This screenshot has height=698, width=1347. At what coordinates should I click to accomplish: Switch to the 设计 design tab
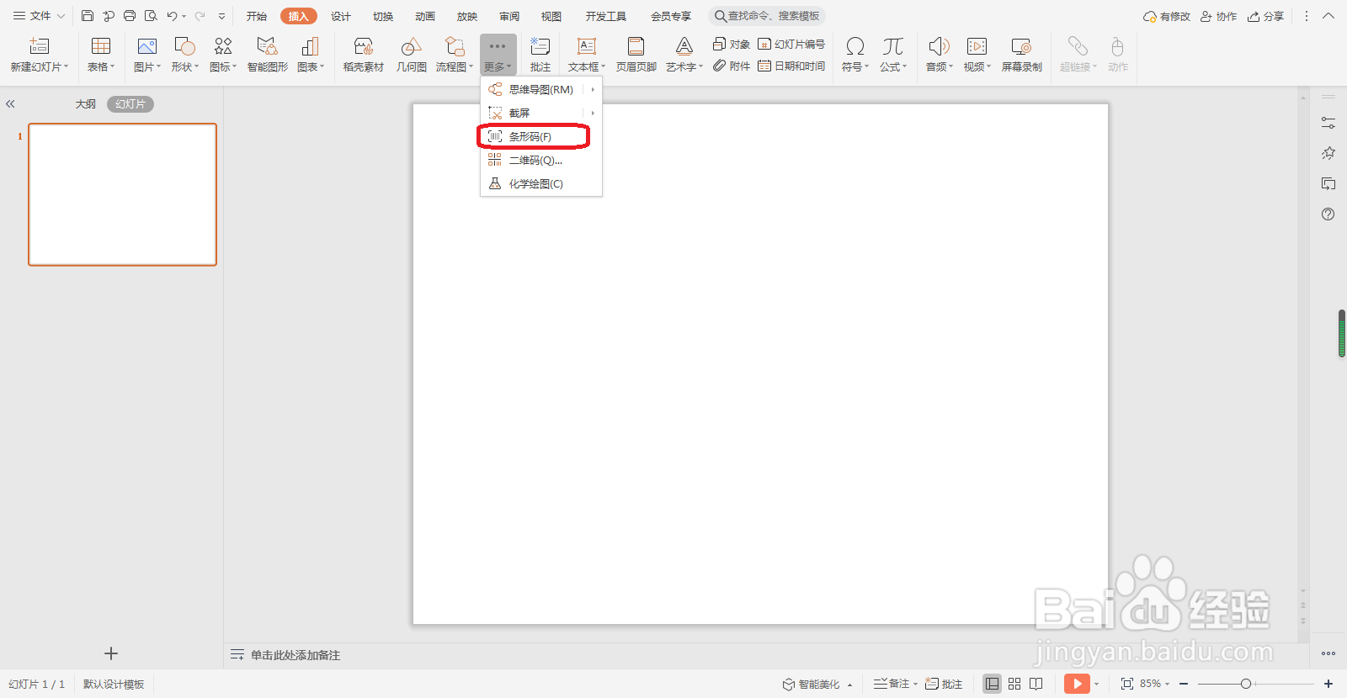coord(341,16)
